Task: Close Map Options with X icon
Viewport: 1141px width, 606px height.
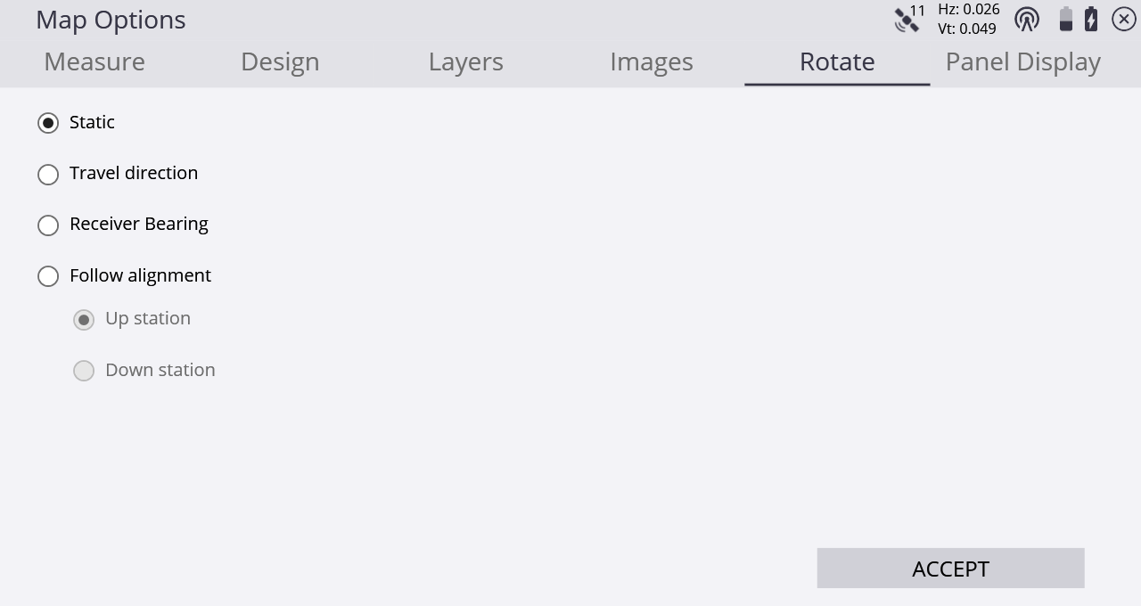Action: click(x=1124, y=19)
